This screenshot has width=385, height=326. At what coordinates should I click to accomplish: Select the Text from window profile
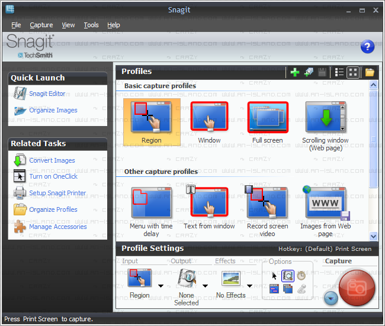[x=210, y=208]
